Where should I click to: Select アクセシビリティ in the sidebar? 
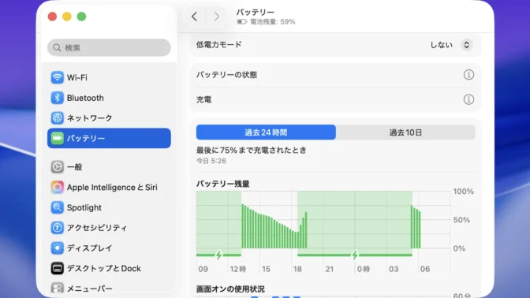click(x=97, y=228)
